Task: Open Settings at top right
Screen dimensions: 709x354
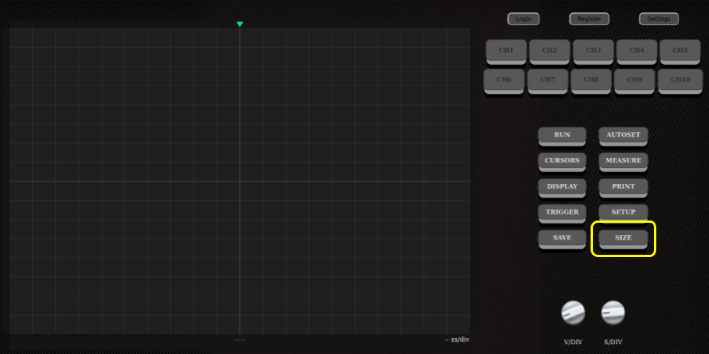Action: pyautogui.click(x=659, y=19)
